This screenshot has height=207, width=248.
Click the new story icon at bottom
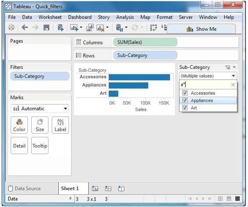tap(121, 189)
